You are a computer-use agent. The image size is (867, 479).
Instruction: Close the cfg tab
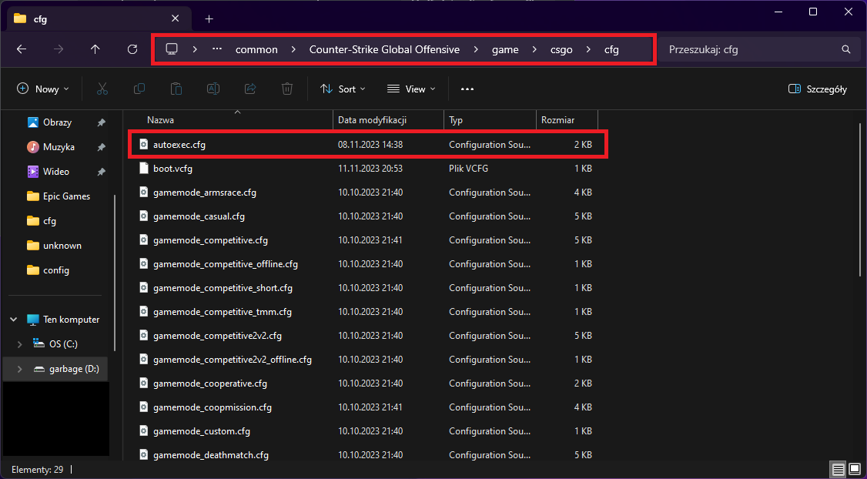(176, 18)
